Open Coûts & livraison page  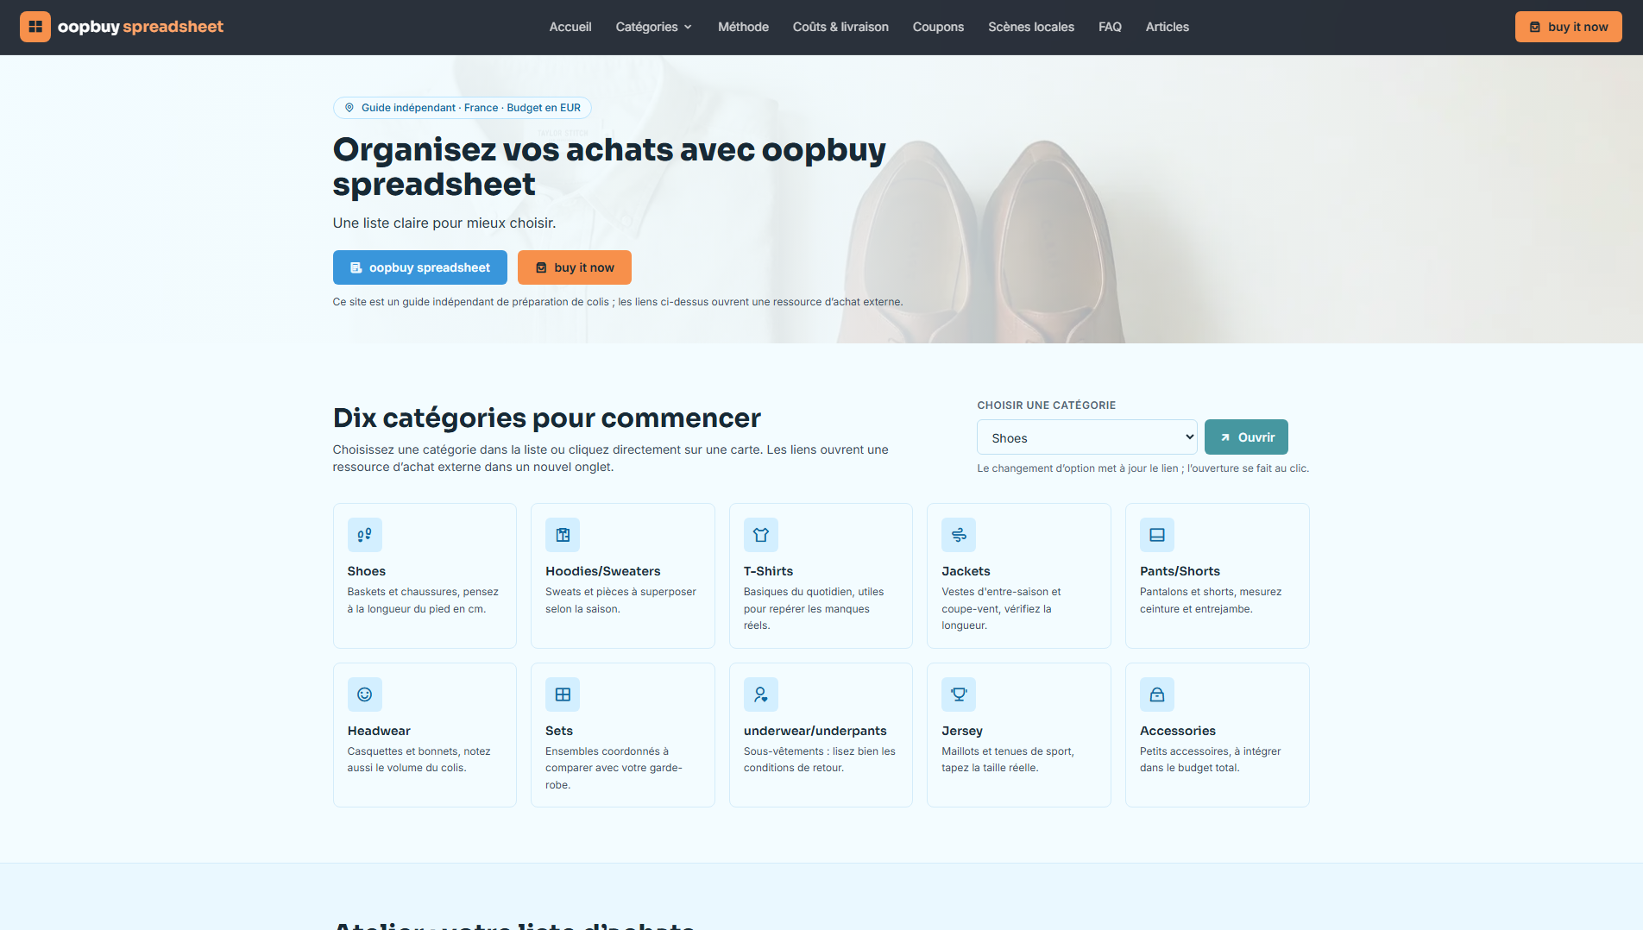pyautogui.click(x=840, y=27)
